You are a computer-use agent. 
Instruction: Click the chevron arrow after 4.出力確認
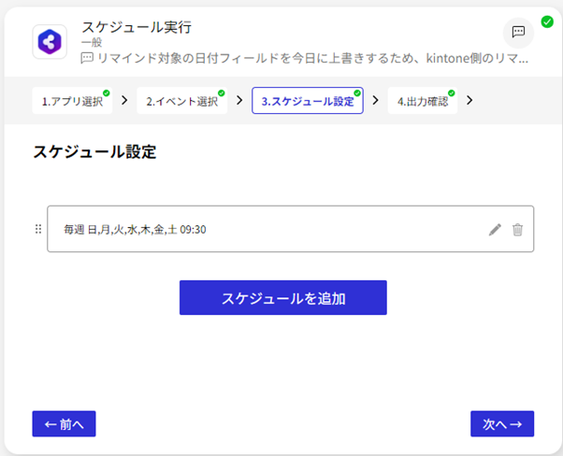coord(469,100)
